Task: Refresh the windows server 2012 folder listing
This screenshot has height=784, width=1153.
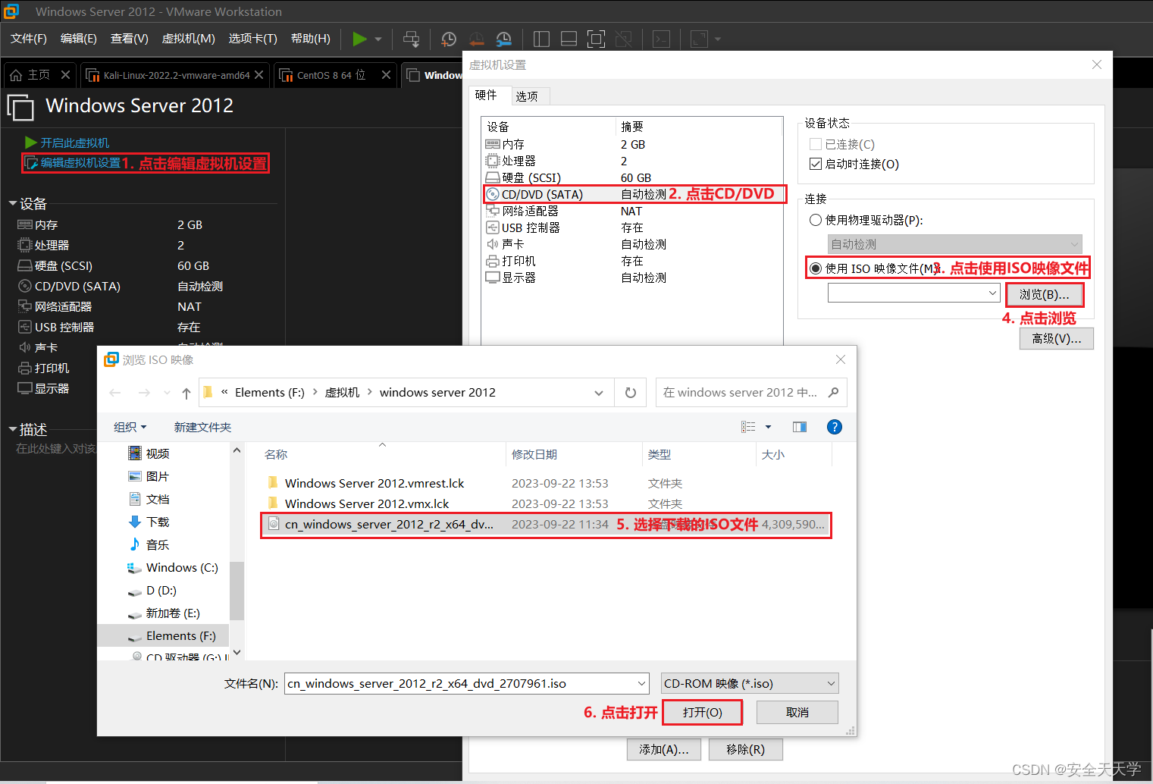Action: click(x=631, y=393)
